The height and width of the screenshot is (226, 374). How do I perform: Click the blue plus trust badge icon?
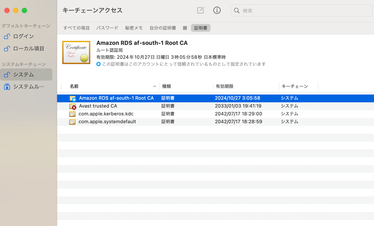[98, 64]
